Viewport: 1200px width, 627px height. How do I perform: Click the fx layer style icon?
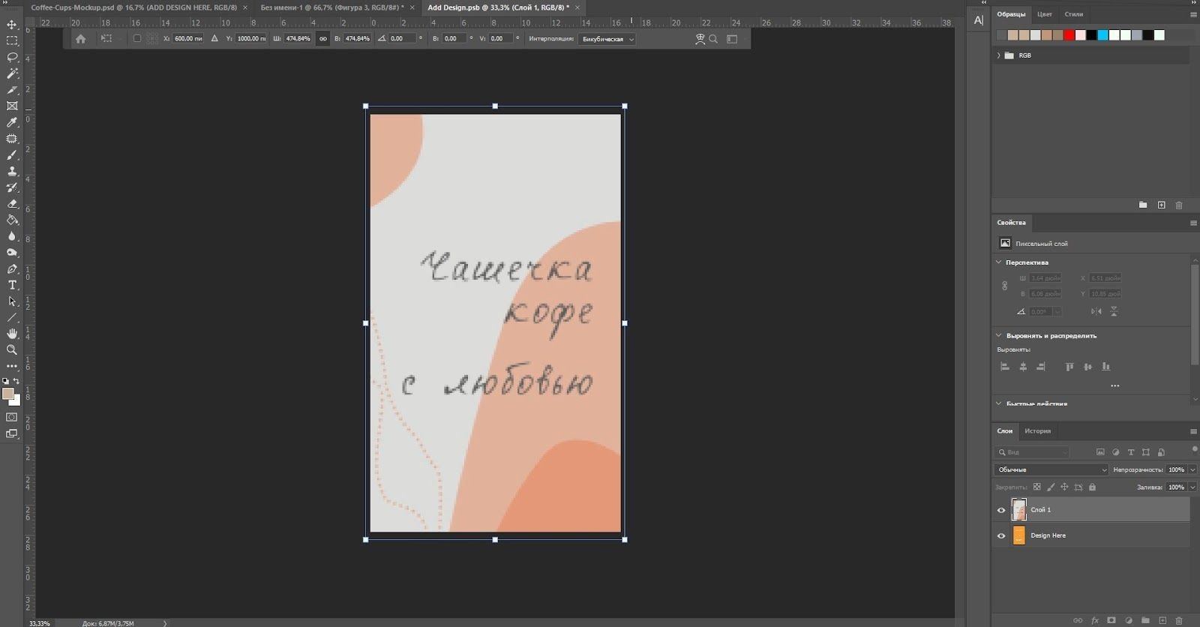[1095, 620]
